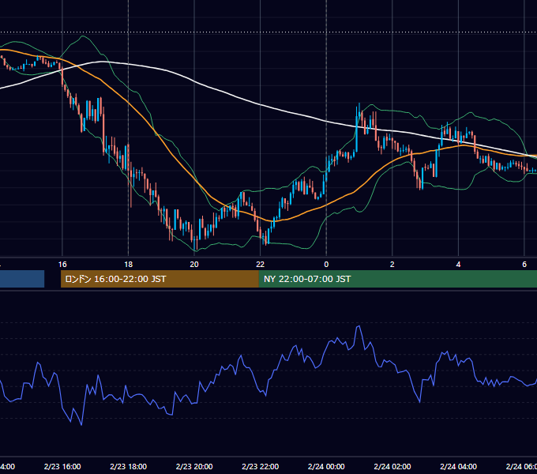Click the blue session bar left of ロンドン
The height and width of the screenshot is (474, 537).
(22, 279)
